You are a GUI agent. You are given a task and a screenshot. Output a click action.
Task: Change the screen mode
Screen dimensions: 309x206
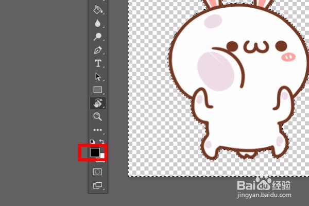97,185
